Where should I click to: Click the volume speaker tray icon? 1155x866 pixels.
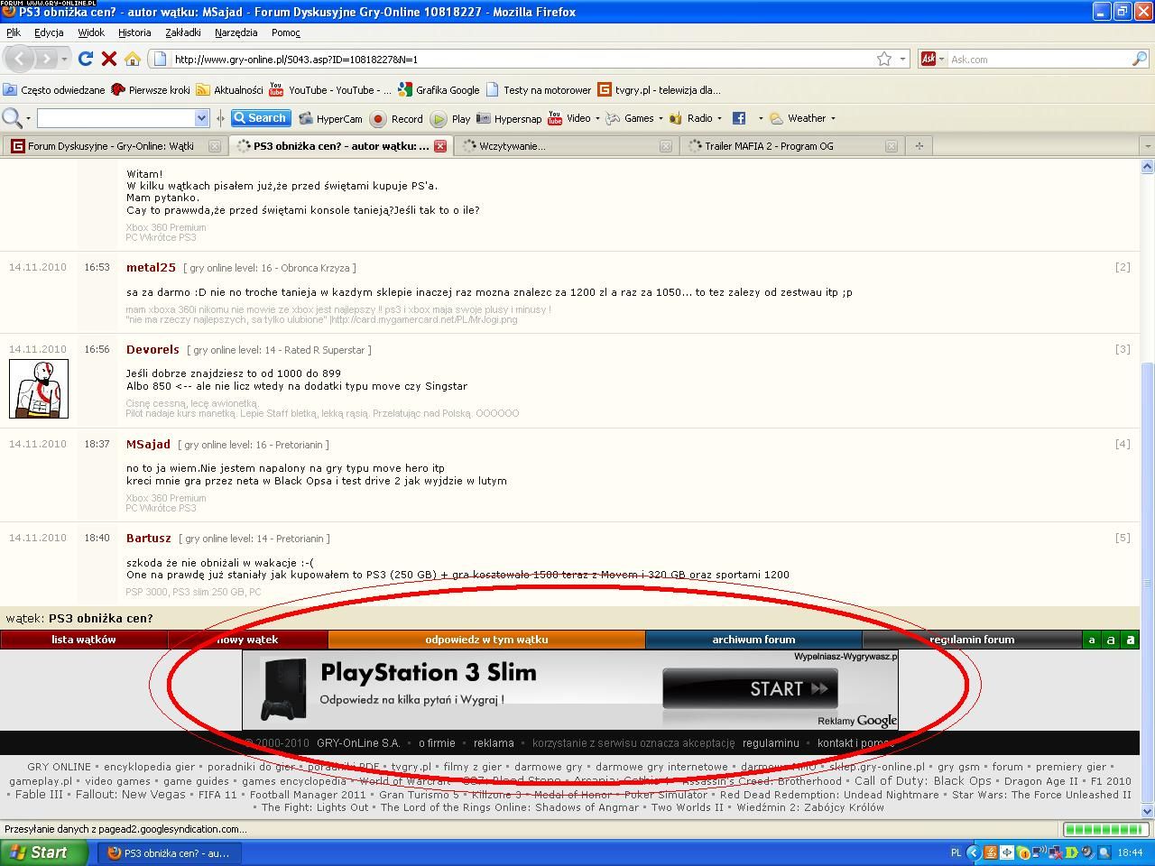1087,852
